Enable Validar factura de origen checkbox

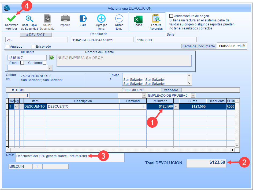[171, 16]
